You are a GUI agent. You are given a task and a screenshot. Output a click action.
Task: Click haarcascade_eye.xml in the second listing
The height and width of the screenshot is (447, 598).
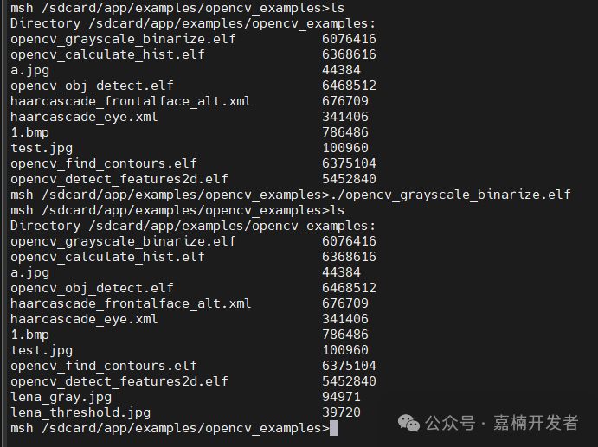click(x=84, y=319)
